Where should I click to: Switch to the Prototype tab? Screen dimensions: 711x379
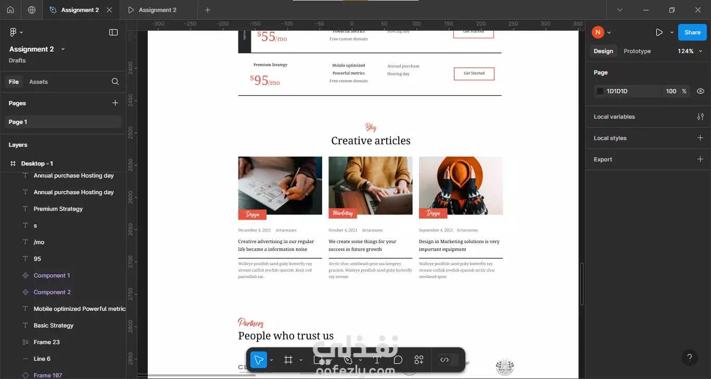click(637, 51)
